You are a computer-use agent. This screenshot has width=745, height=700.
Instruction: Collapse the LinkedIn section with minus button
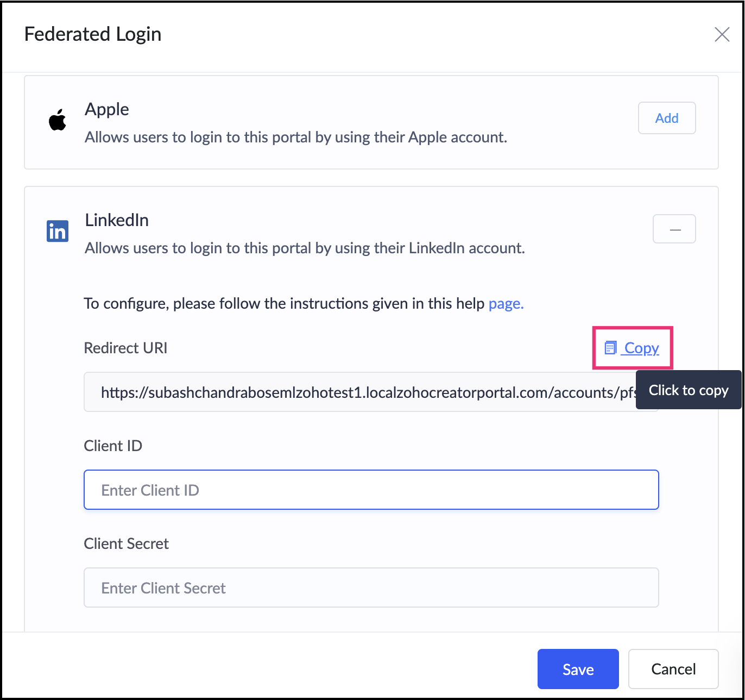674,229
